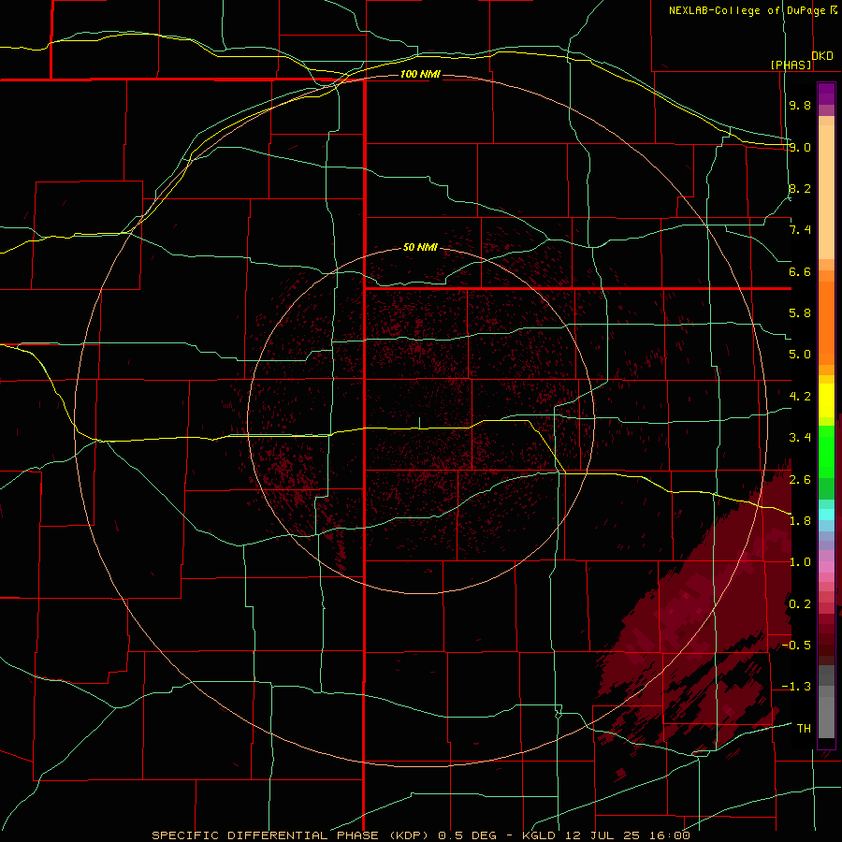This screenshot has width=842, height=842.
Task: Click the 100 NMI range ring label
Action: tap(420, 74)
